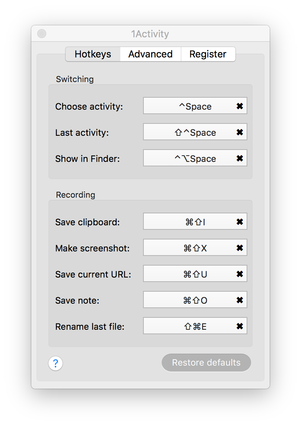Clear the Save clipboard hotkey
Image resolution: width=301 pixels, height=426 pixels.
[240, 222]
